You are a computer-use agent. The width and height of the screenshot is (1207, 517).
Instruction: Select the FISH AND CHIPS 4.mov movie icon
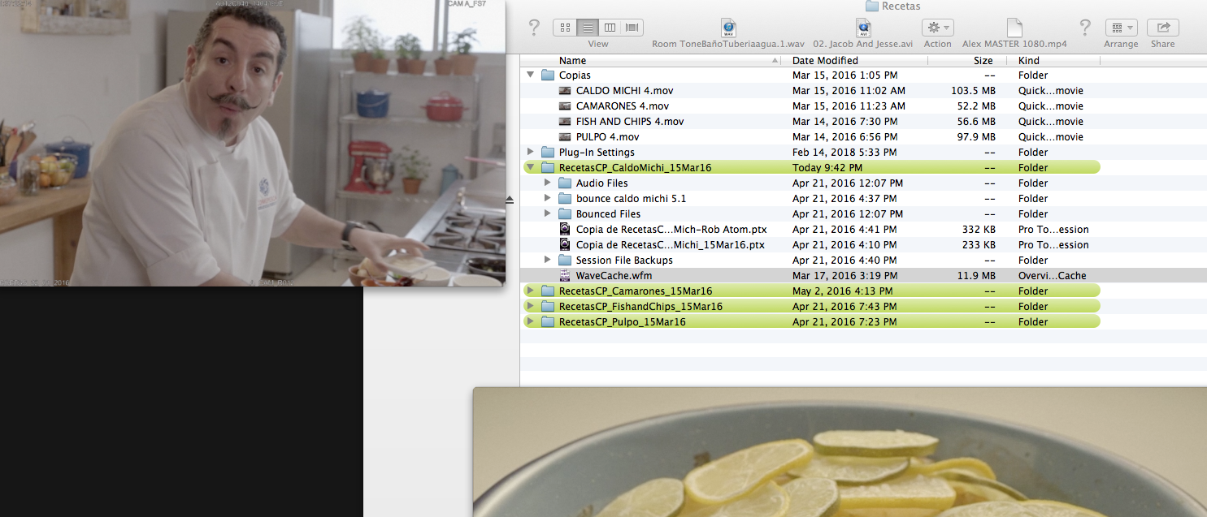[x=565, y=121]
